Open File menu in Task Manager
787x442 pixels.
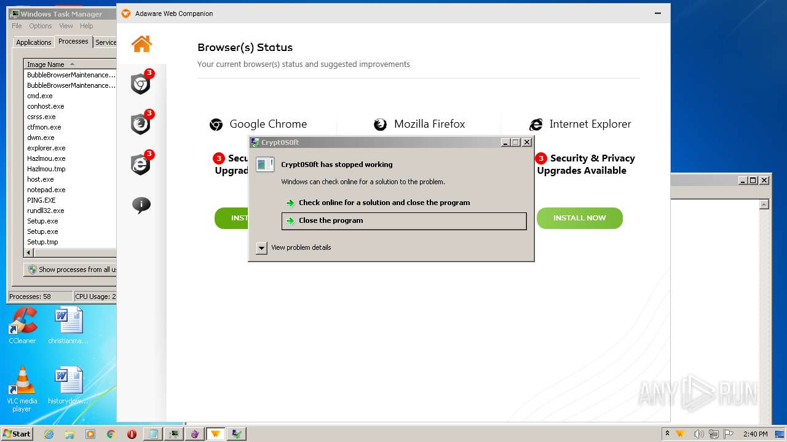click(17, 26)
